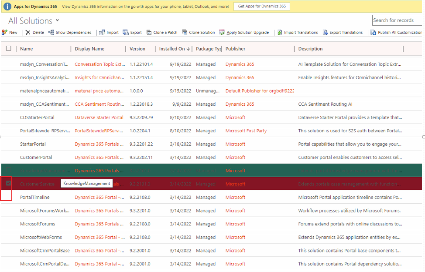Click the New solution icon
The height and width of the screenshot is (272, 425).
pos(4,33)
